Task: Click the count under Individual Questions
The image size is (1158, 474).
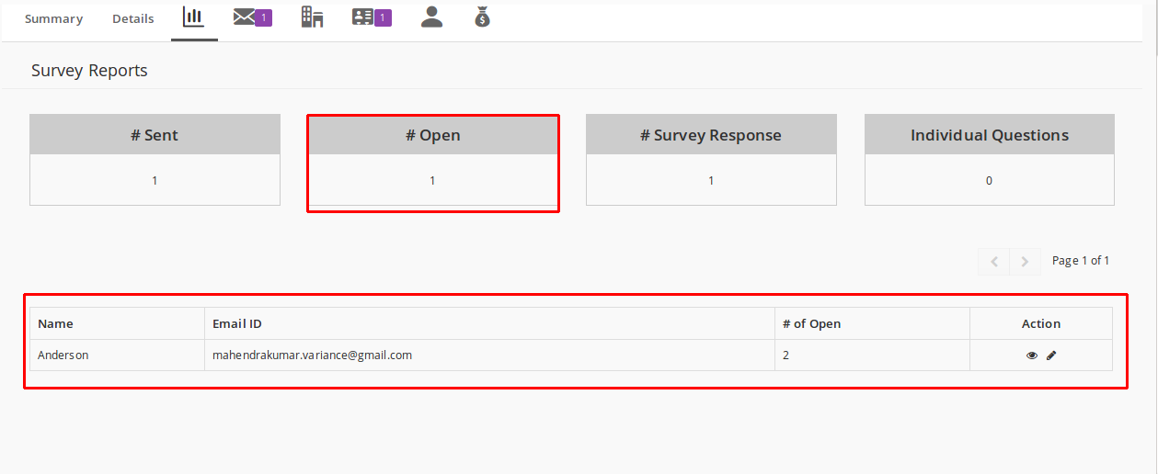Action: [989, 181]
